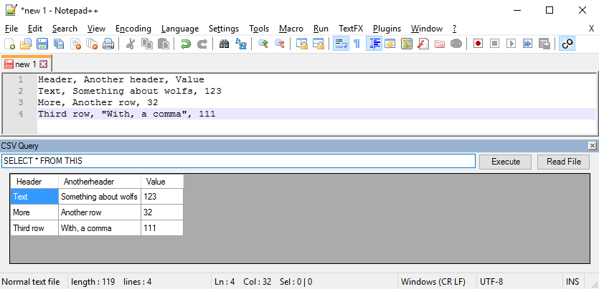Click the INS indicator in status bar
Image resolution: width=599 pixels, height=289 pixels.
[572, 282]
